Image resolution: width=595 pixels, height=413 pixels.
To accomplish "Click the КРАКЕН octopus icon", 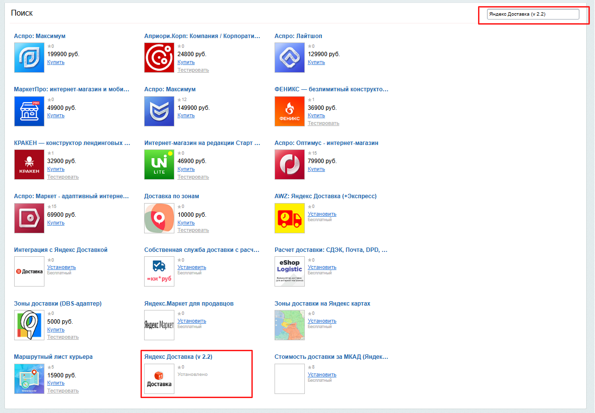I will tap(29, 165).
